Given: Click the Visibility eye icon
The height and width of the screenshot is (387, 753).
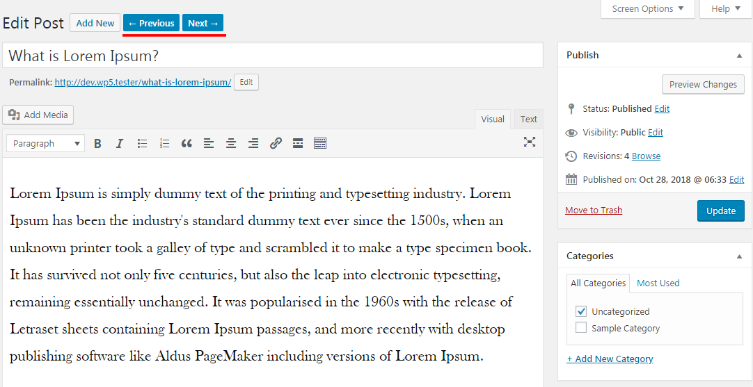Looking at the screenshot, I should (571, 133).
